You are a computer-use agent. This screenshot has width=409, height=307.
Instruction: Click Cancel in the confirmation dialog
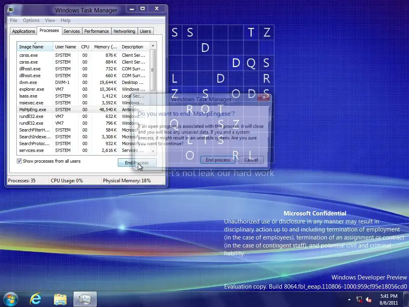pyautogui.click(x=251, y=160)
